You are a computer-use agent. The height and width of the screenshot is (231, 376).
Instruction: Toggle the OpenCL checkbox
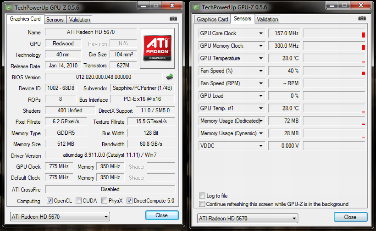tap(50, 201)
